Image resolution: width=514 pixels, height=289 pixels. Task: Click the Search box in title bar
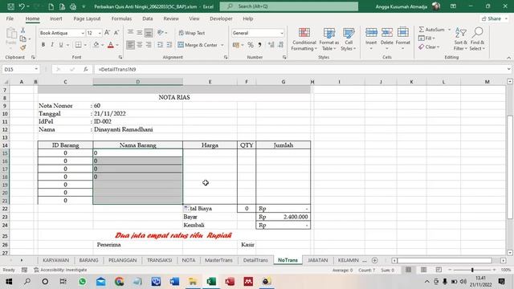tap(289, 6)
